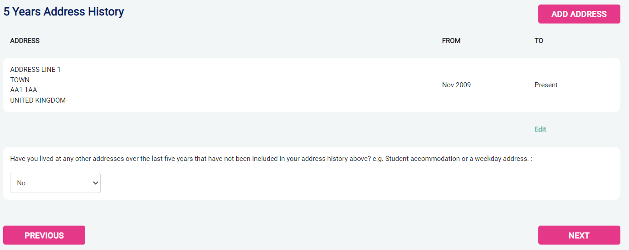Go back with the PREVIOUS button
This screenshot has width=629, height=250.
click(44, 235)
